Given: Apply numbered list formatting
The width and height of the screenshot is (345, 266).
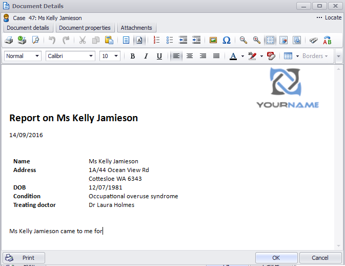Looking at the screenshot, I should pyautogui.click(x=157, y=40).
